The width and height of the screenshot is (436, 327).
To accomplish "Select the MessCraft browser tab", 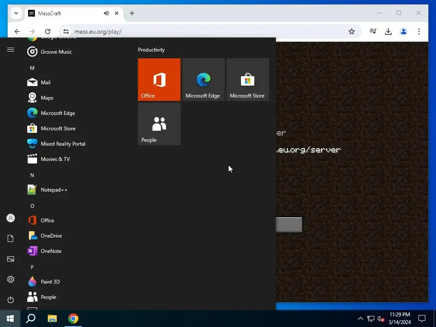I will pos(67,13).
